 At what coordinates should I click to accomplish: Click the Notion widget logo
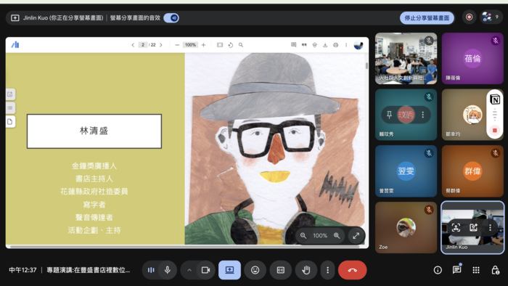click(495, 99)
